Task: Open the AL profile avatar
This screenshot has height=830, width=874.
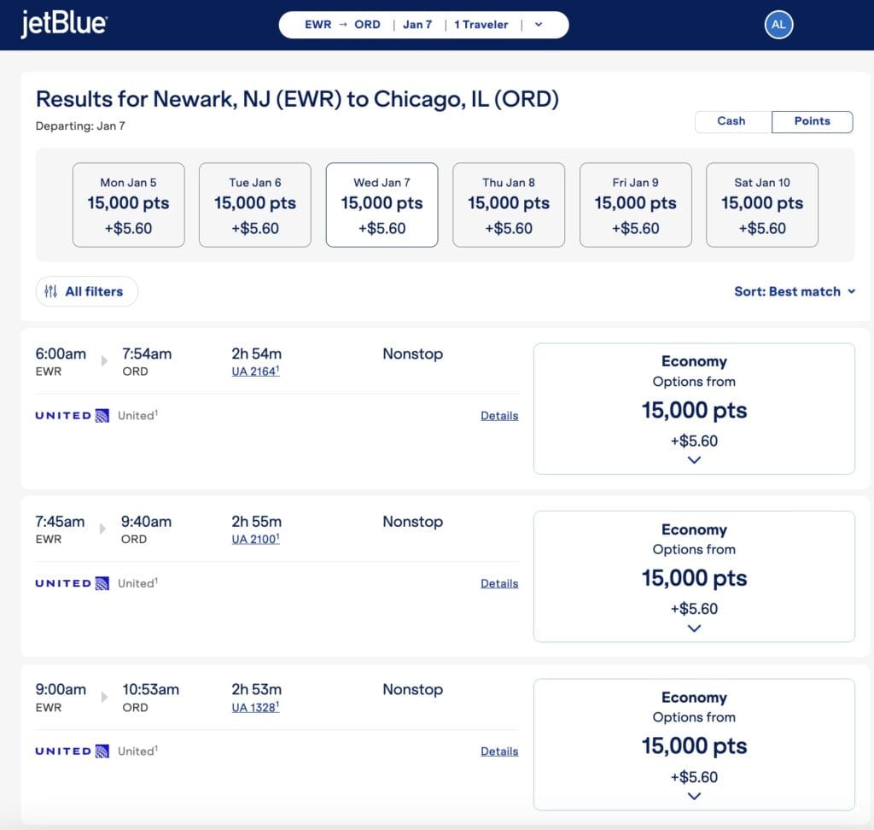Action: [778, 25]
